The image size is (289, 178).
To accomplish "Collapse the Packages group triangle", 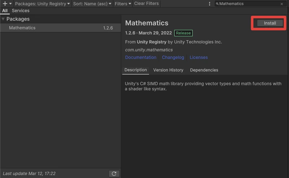I will [3, 19].
